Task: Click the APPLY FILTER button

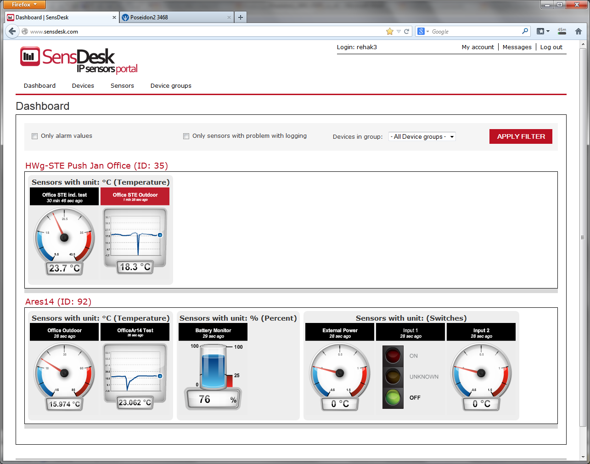Action: point(521,136)
